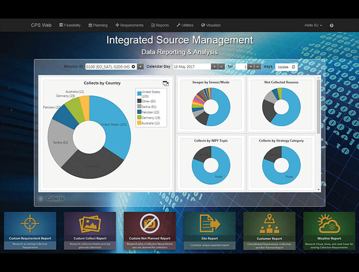
Task: Open the Reports menu
Action: point(159,25)
